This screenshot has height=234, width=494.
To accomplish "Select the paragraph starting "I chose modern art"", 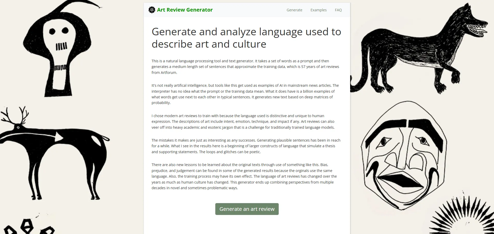I will (243, 122).
